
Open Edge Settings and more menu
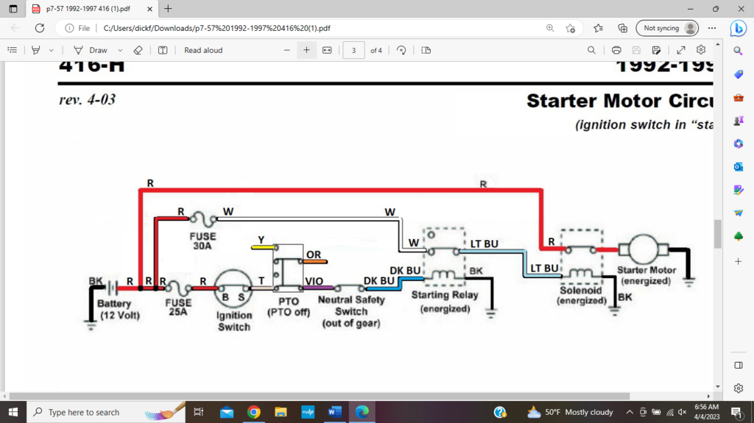coord(711,28)
